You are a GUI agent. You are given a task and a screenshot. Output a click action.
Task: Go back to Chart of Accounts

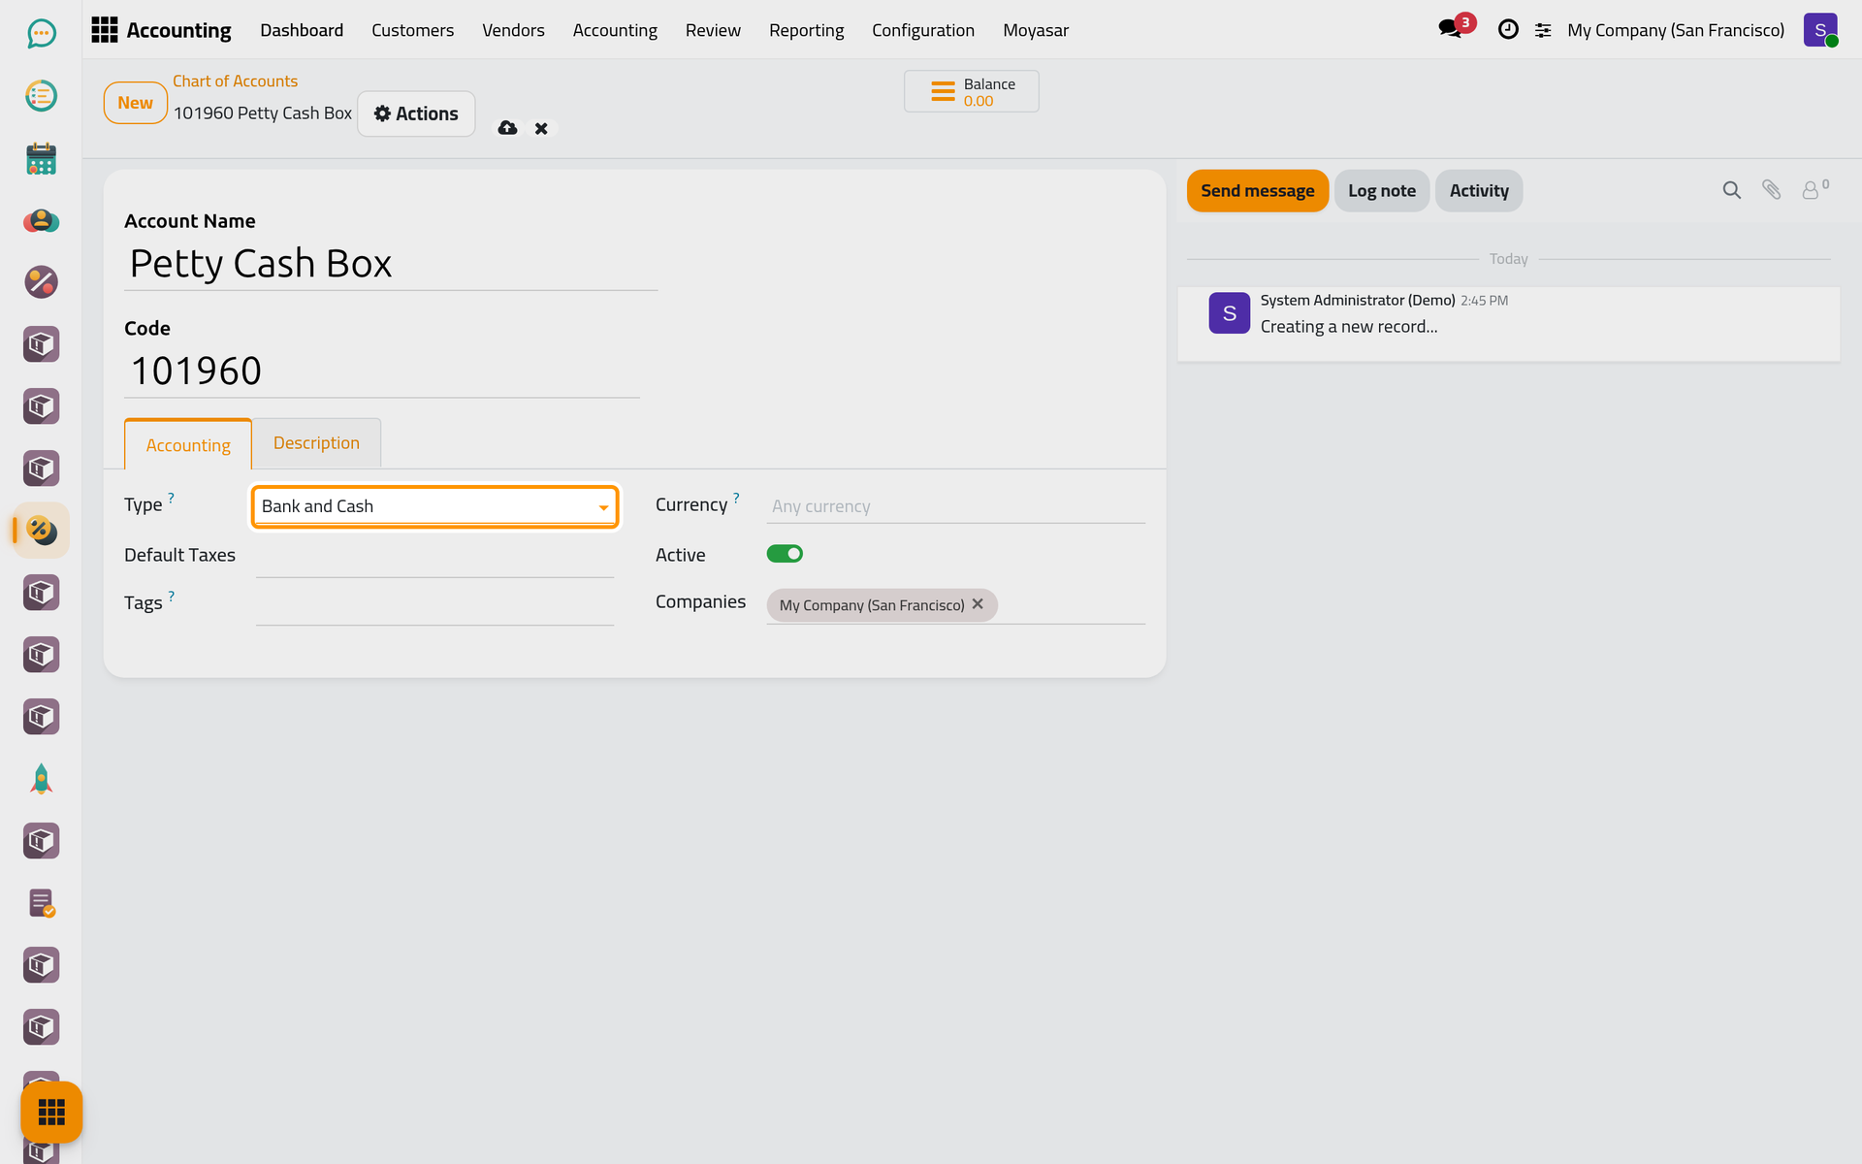(235, 81)
